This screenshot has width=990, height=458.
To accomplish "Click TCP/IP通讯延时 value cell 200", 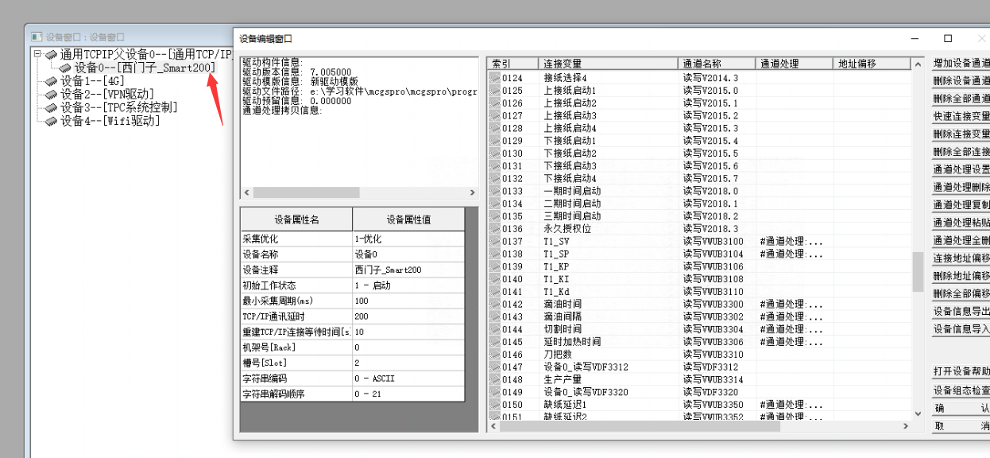I will [408, 316].
